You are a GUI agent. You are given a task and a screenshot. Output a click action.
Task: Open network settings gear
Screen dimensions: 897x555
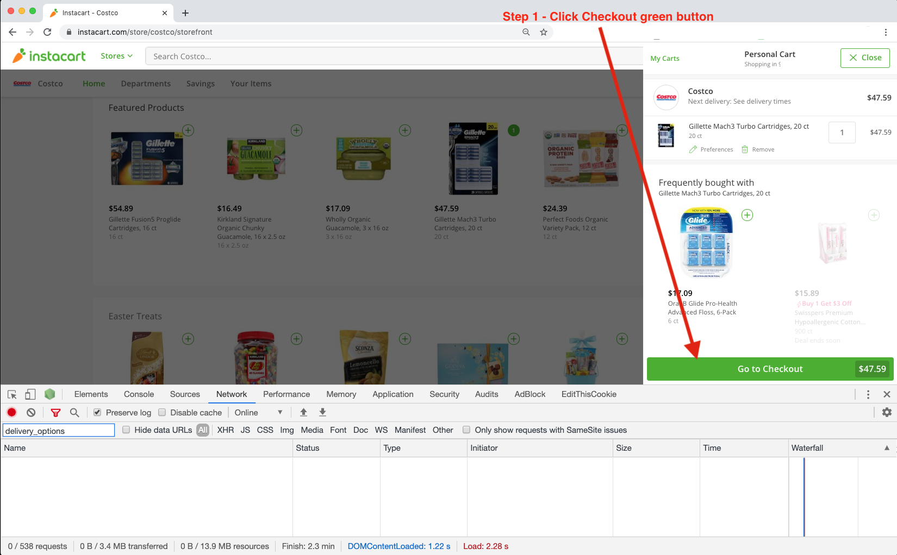coord(887,412)
